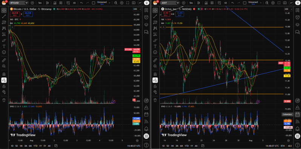Toggle magnet mode in BTCUSD window
This screenshot has width=301, height=149.
(4, 74)
